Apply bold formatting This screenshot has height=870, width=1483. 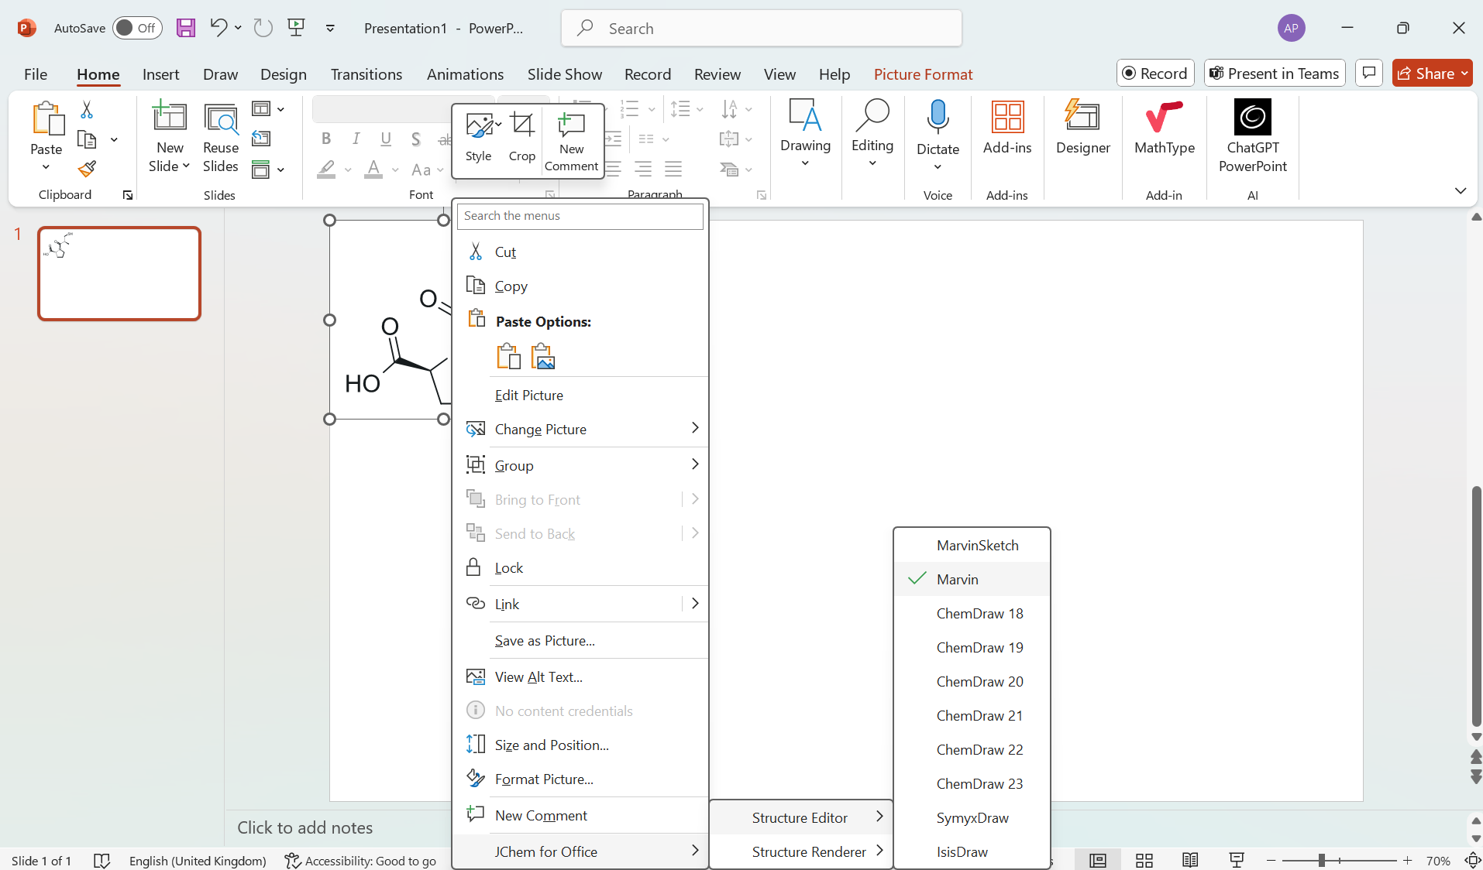325,139
